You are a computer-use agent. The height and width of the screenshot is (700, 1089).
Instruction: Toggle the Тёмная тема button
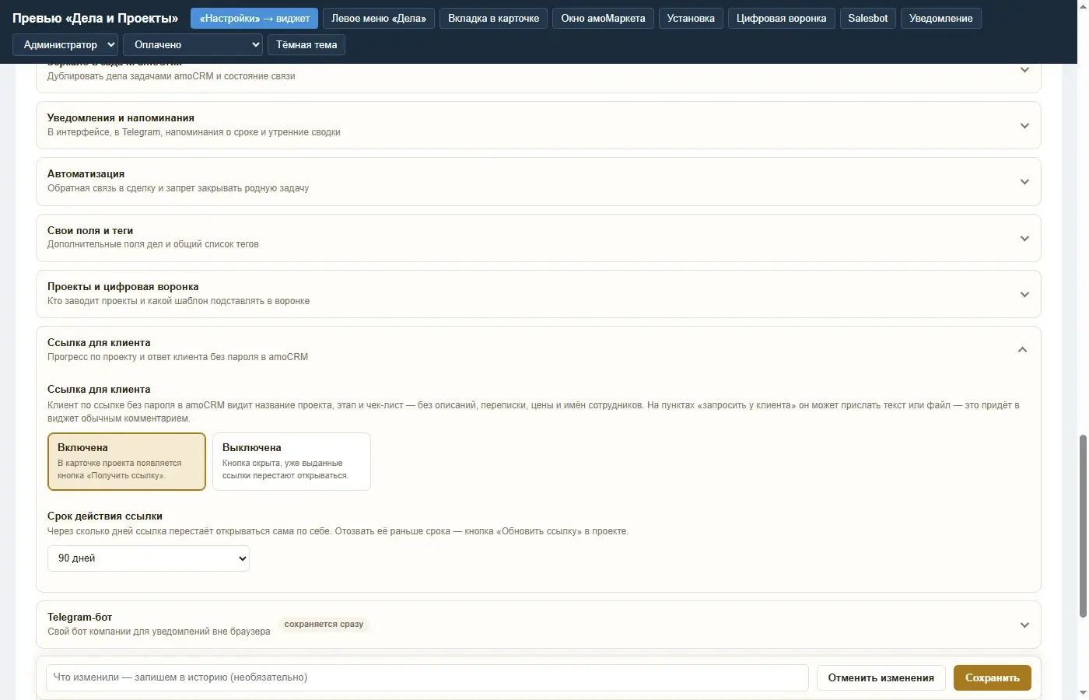point(306,45)
